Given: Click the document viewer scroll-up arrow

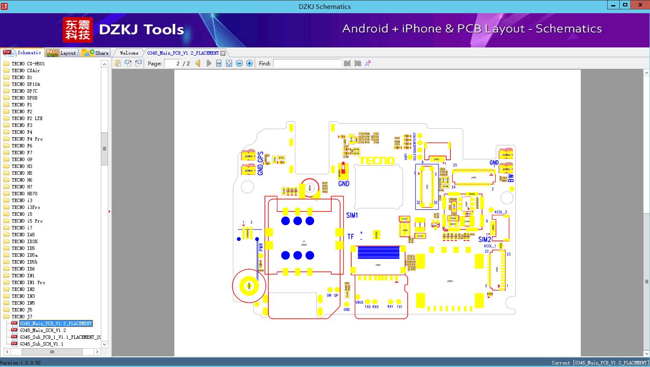Looking at the screenshot, I should pyautogui.click(x=647, y=73).
